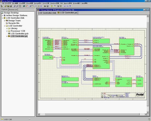Click the undo arrow toolbar icon
151x121 pixels.
pos(65,6)
